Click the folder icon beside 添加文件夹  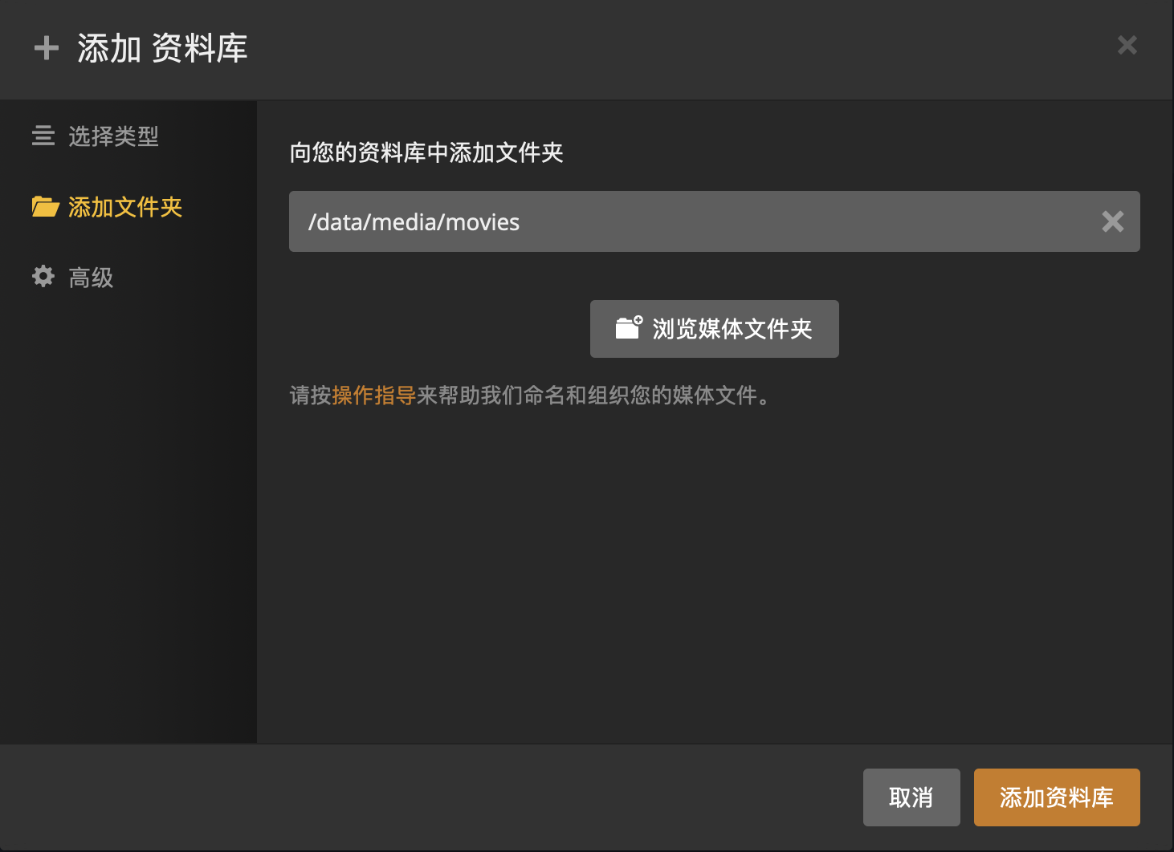coord(45,207)
